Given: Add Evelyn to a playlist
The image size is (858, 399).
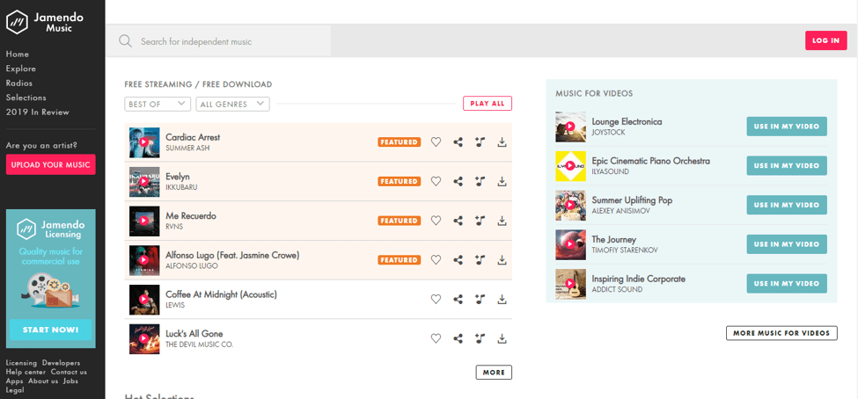Looking at the screenshot, I should (480, 181).
